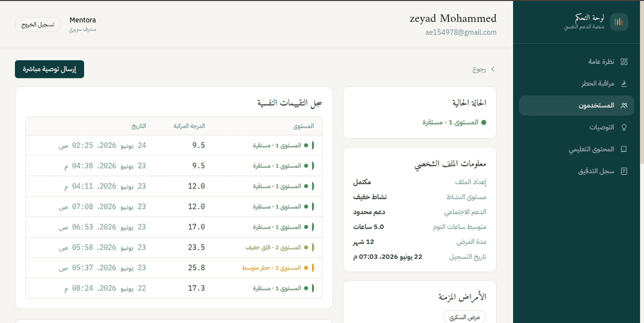The image size is (644, 323).
Task: Click إرسال توصية مباشرة button
Action: tap(50, 69)
